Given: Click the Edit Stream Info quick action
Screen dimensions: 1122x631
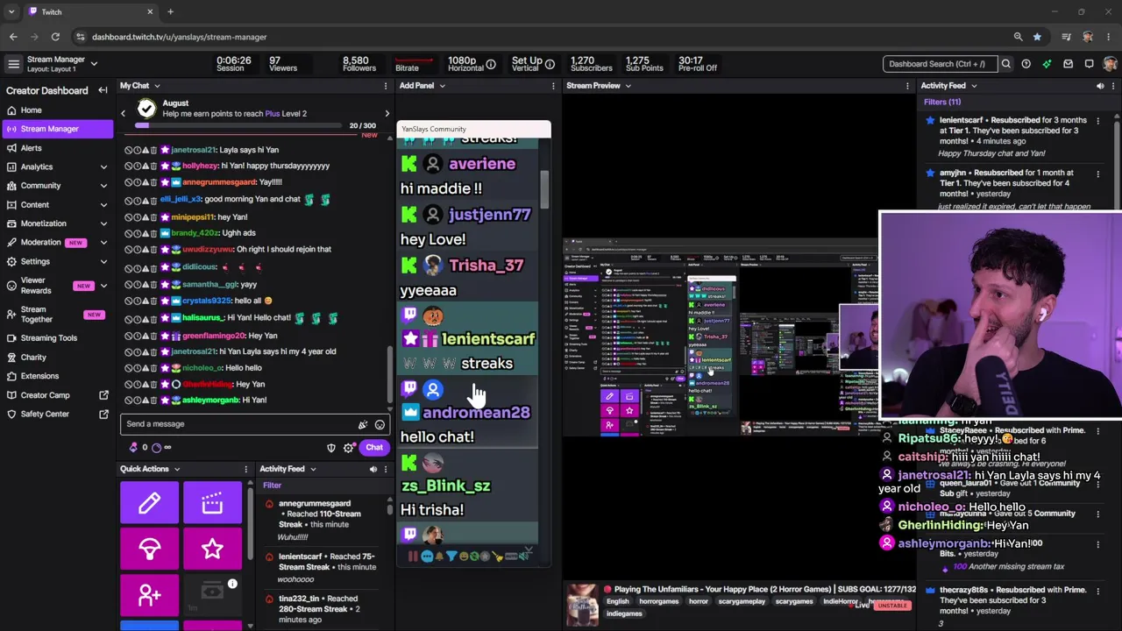Looking at the screenshot, I should tap(150, 503).
